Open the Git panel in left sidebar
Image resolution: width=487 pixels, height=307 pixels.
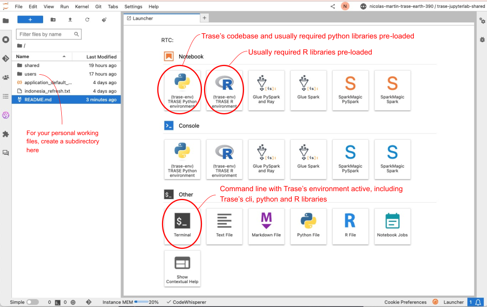coord(6,58)
